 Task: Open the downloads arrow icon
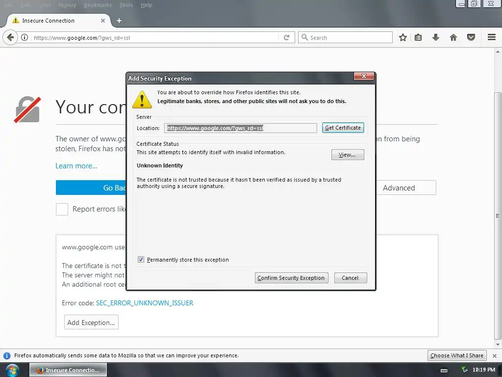click(x=436, y=37)
